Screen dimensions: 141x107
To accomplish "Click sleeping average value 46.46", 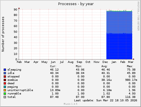I will point(106,70).
